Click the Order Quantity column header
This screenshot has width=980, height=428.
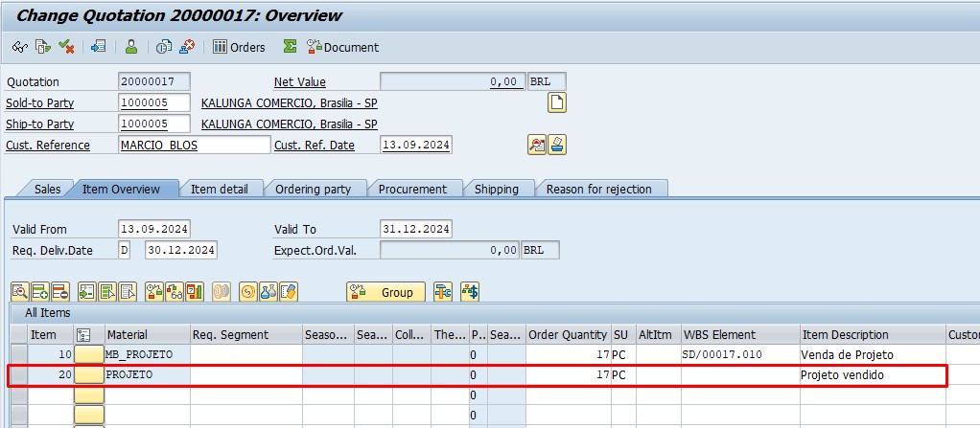[568, 335]
